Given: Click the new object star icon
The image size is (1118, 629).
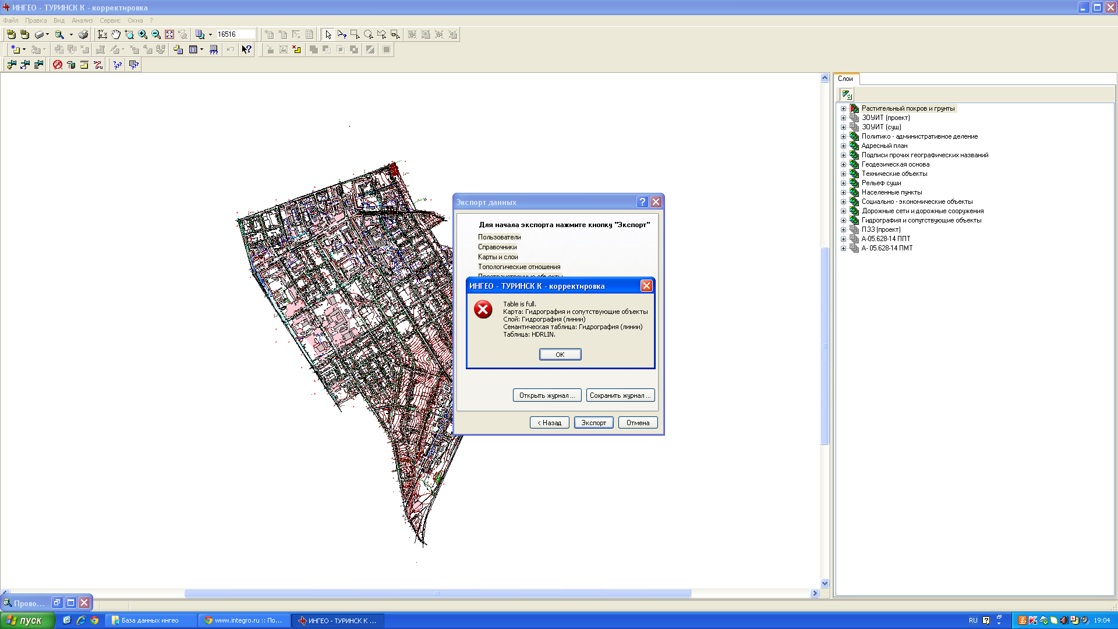Looking at the screenshot, I should coord(15,50).
